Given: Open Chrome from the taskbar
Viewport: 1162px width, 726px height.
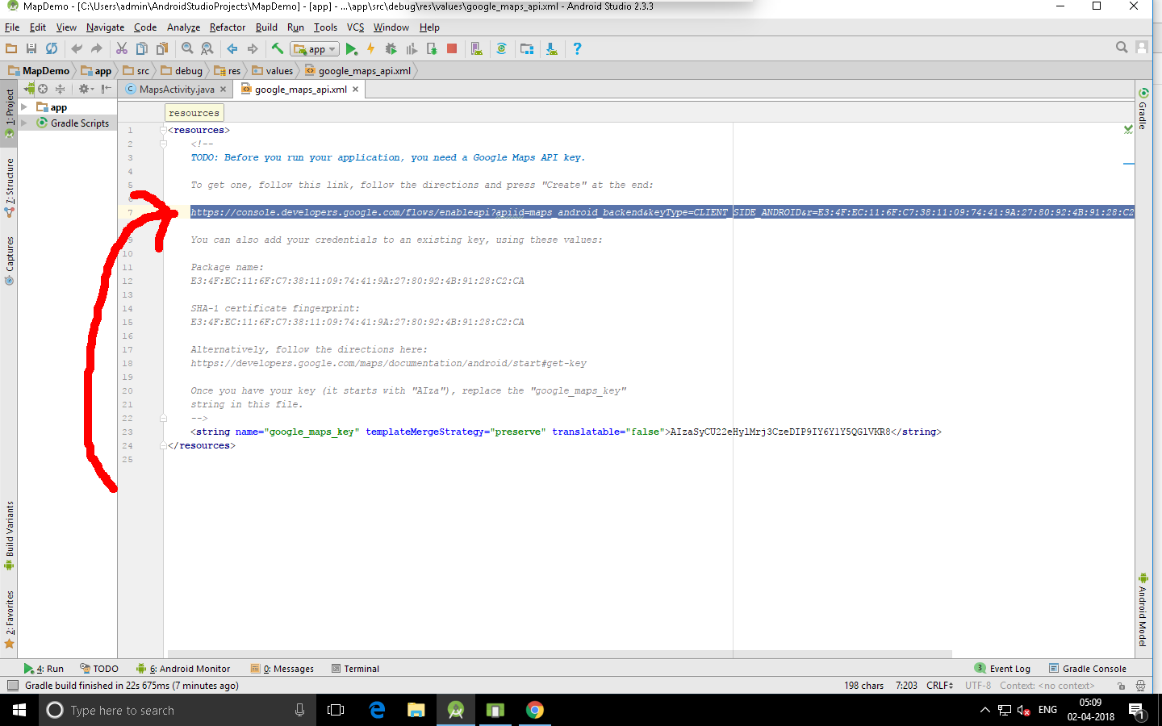Looking at the screenshot, I should (533, 710).
